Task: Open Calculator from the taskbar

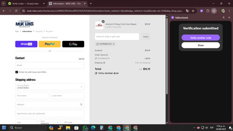Action: pyautogui.click(x=102, y=128)
